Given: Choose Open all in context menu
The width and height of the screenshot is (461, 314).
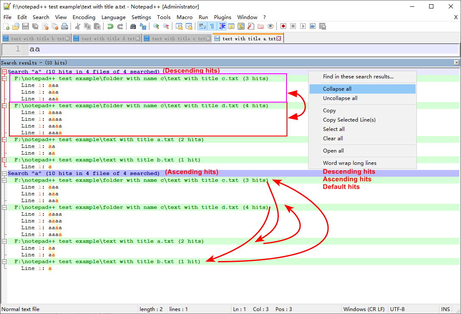Looking at the screenshot, I should coord(362,151).
